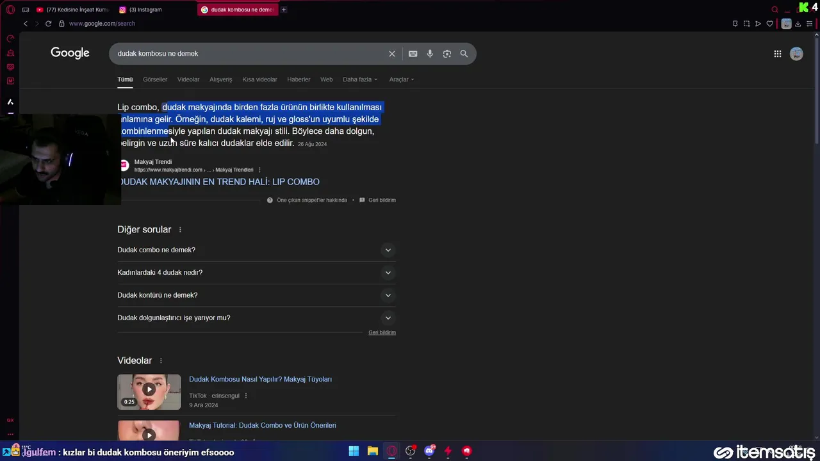This screenshot has width=820, height=461.
Task: Go back to the previous page
Action: (x=26, y=24)
